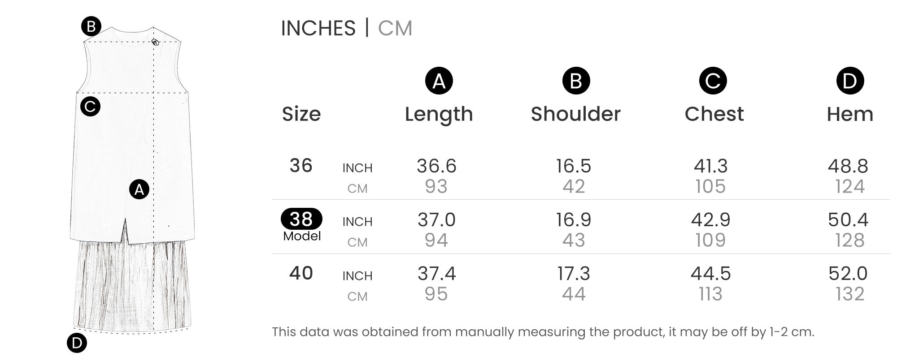Select size 36 row label
This screenshot has height=361, width=897.
(301, 166)
